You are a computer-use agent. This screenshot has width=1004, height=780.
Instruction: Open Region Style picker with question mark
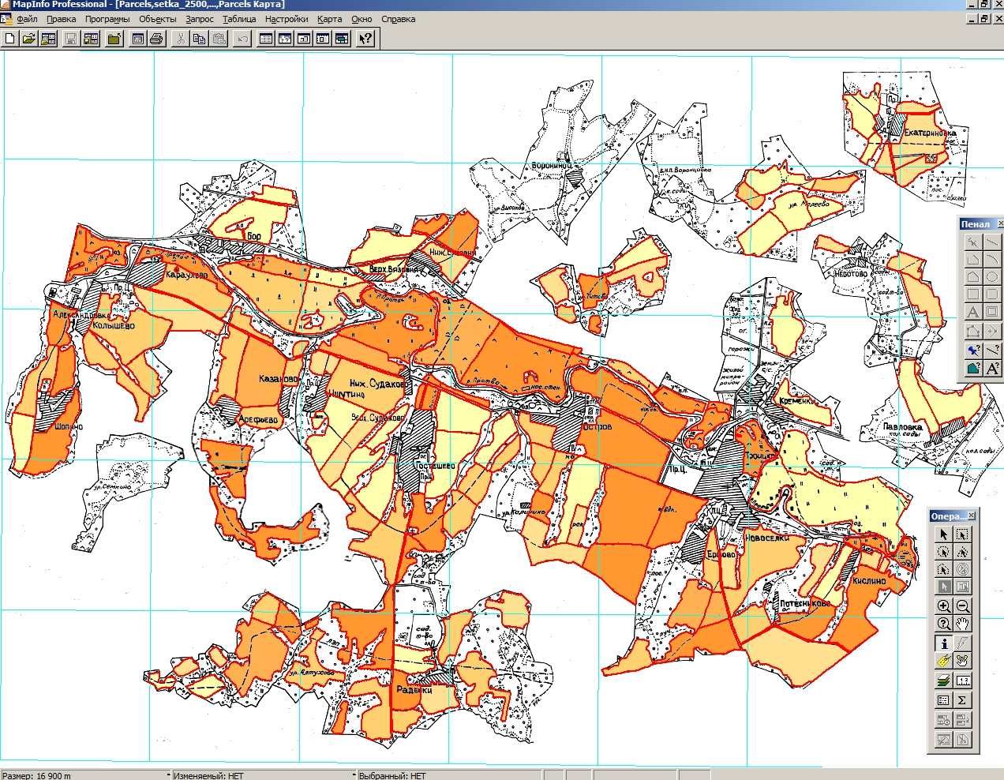pyautogui.click(x=974, y=368)
